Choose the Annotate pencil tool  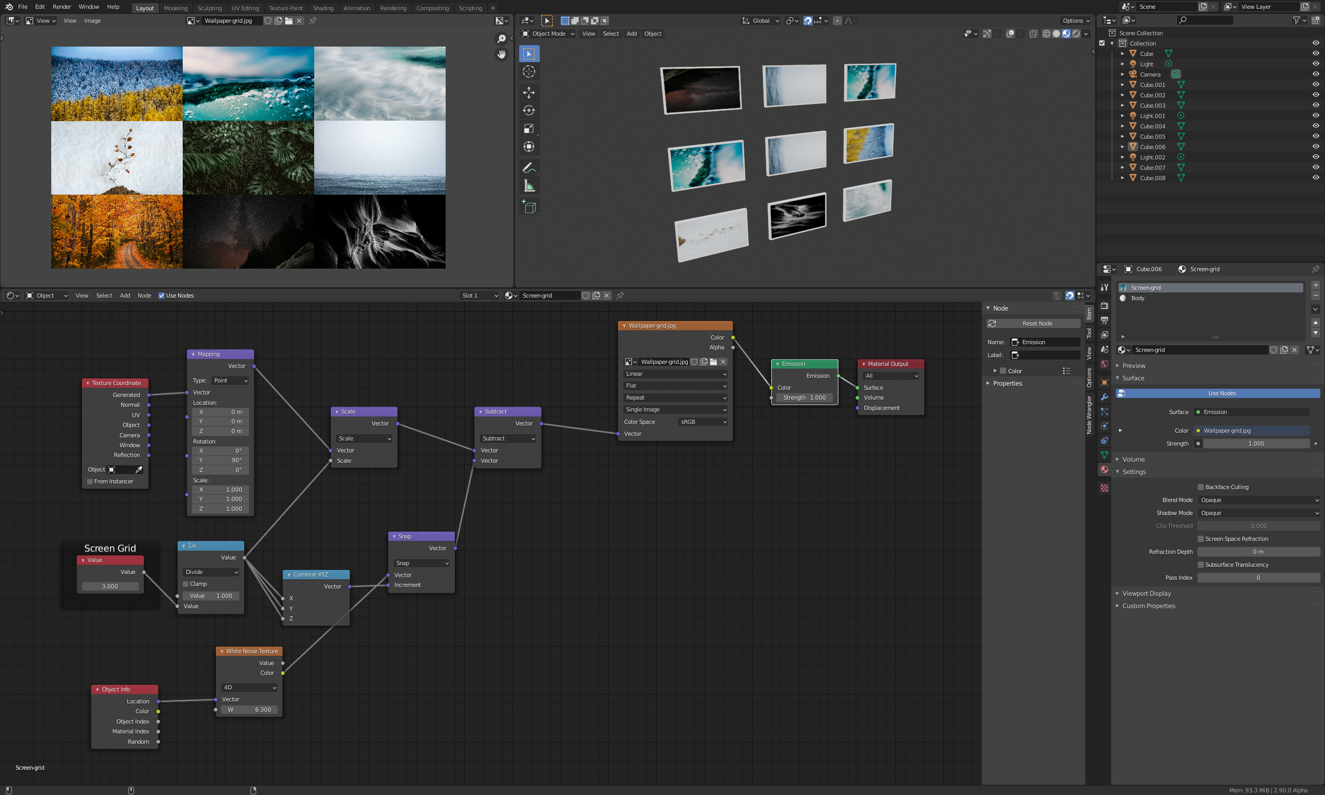click(528, 168)
